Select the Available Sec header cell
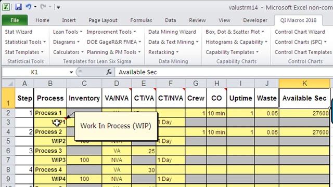333x187 pixels. (304, 98)
